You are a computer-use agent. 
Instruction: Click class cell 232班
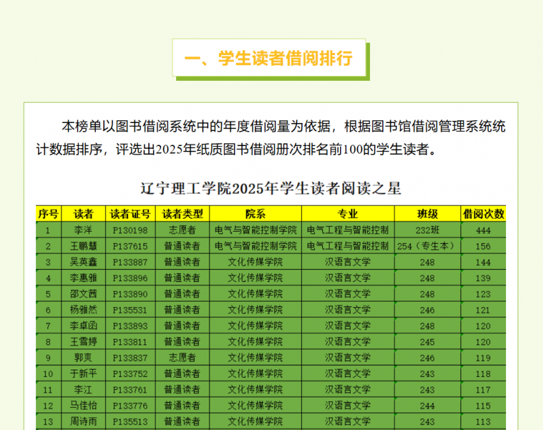pyautogui.click(x=428, y=230)
